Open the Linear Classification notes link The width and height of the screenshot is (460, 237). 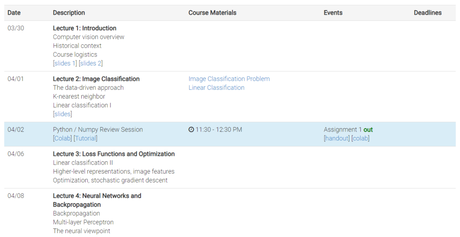tap(216, 88)
